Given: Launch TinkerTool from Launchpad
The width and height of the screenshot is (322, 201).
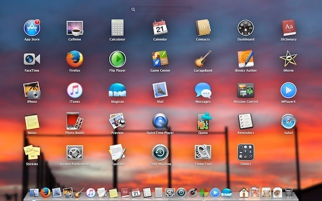Looking at the screenshot, I should tap(203, 153).
